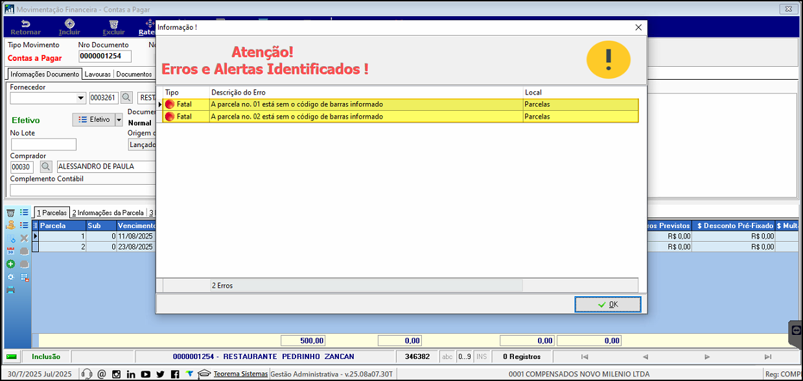Click the Complemento Contábil input field
The image size is (803, 381).
[83, 190]
